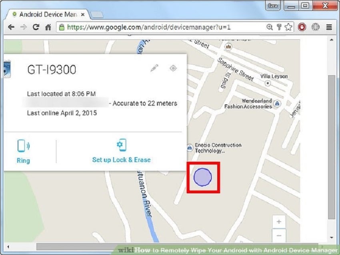Click the Lock & Erase phone icon
The width and height of the screenshot is (340, 255).
click(122, 145)
